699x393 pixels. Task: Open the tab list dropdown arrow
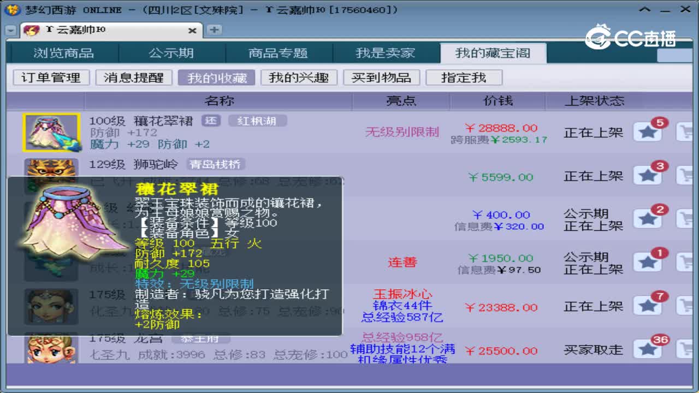10,31
